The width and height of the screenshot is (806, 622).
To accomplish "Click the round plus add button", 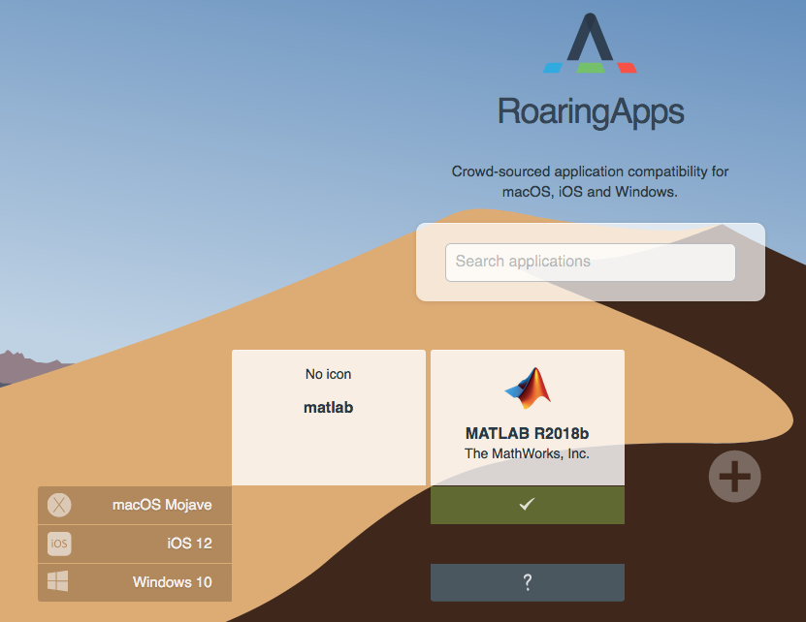I will point(734,476).
